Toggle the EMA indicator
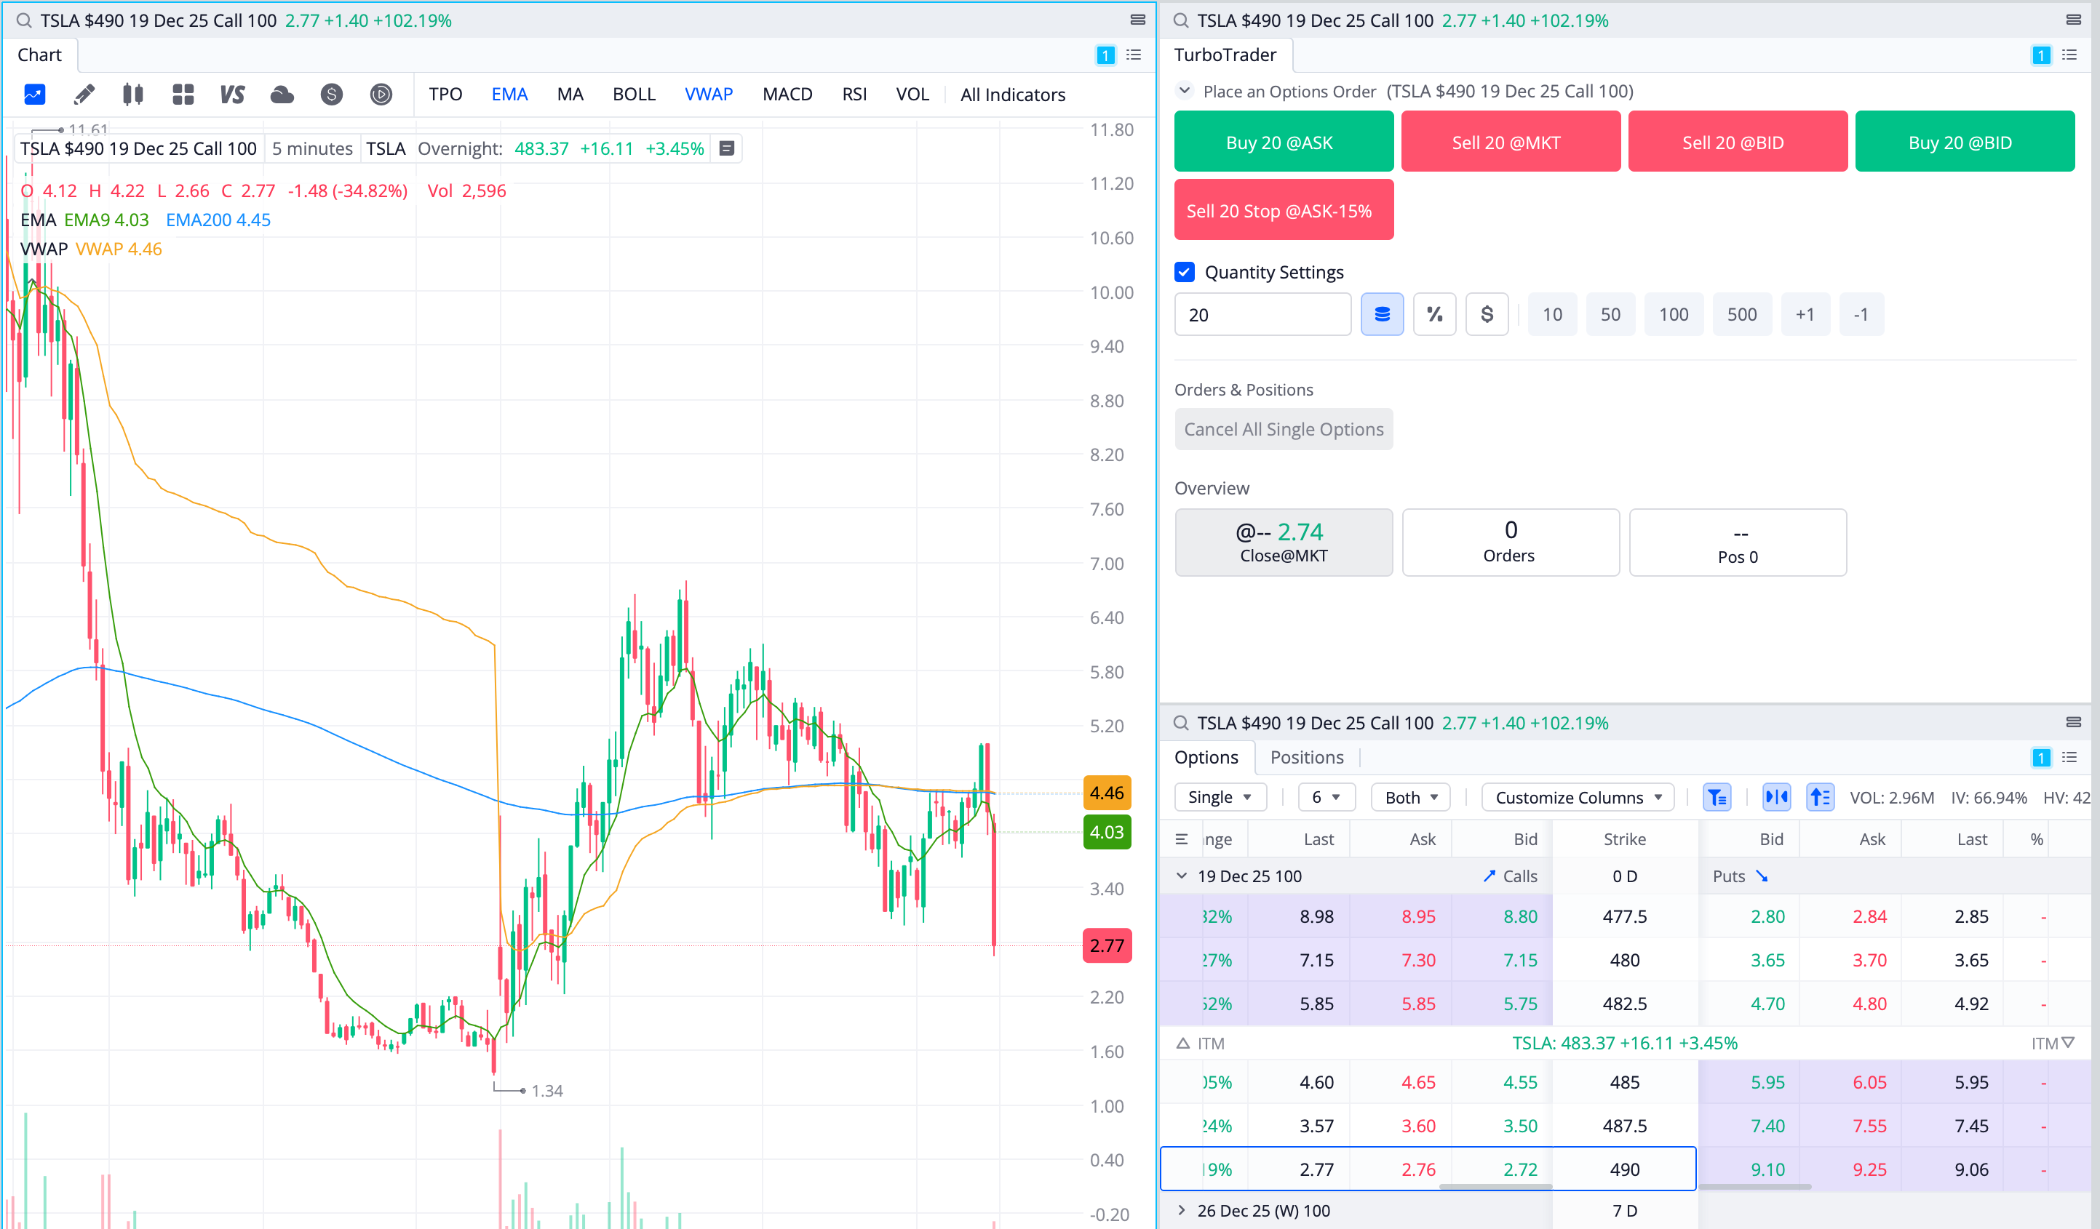The width and height of the screenshot is (2100, 1229). pyautogui.click(x=509, y=94)
